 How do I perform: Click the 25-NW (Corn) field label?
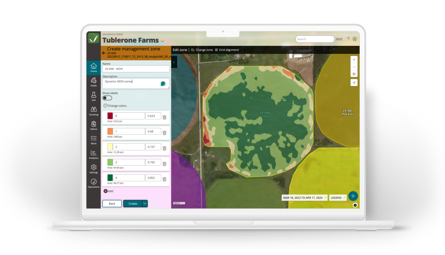click(265, 114)
